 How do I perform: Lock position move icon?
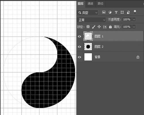click(x=99, y=27)
